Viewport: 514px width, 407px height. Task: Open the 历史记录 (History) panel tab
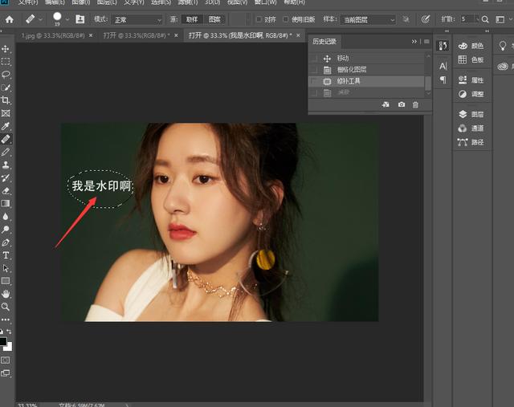click(324, 41)
